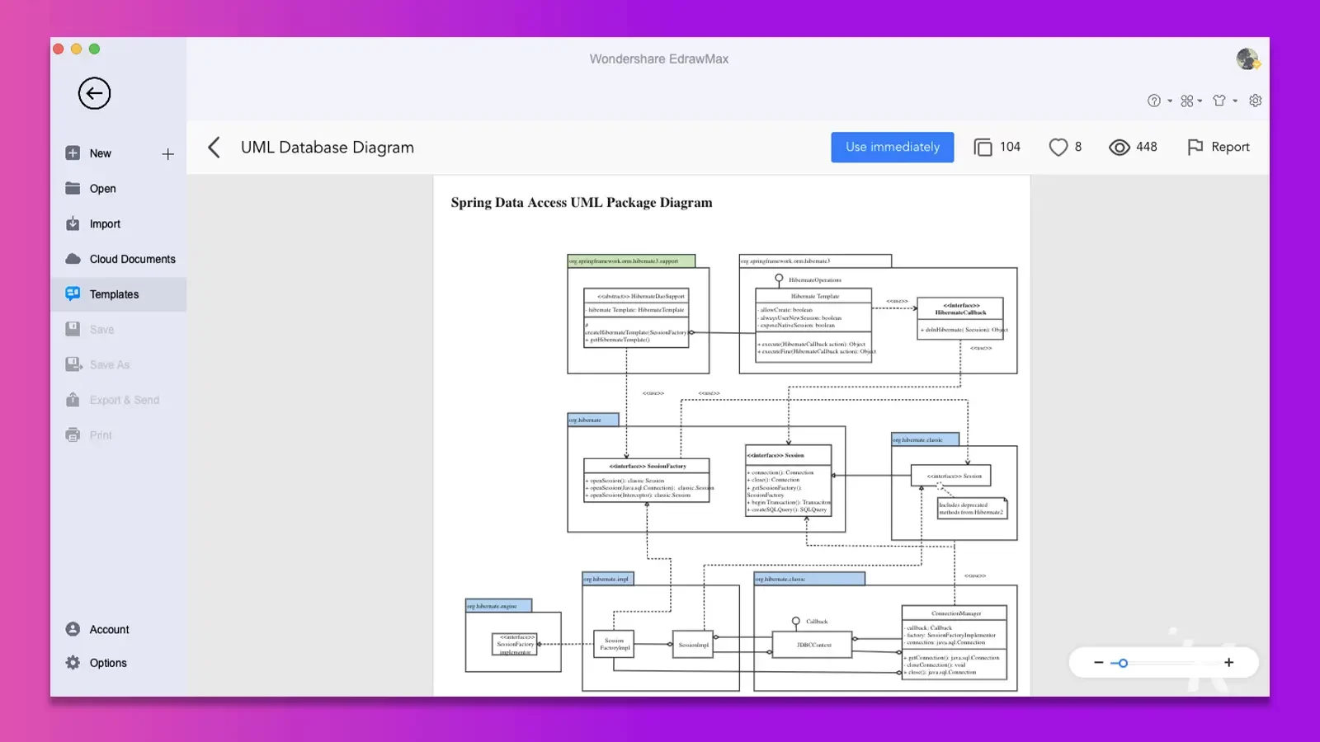This screenshot has width=1320, height=742.
Task: Open Account settings
Action: pyautogui.click(x=109, y=630)
